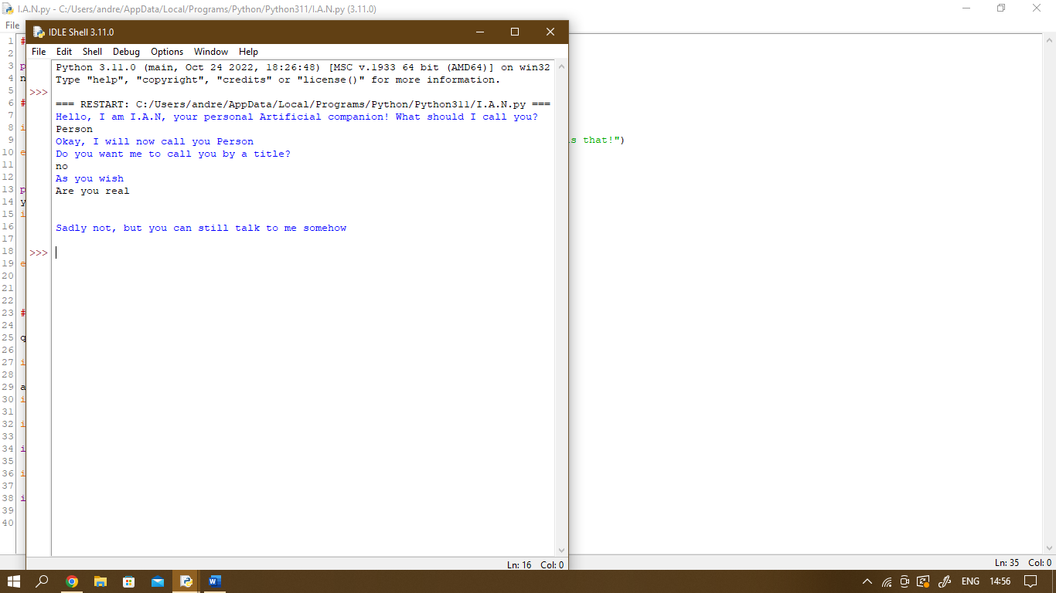Open the Edit menu in IDLE Shell
This screenshot has height=593, width=1056.
click(x=64, y=52)
